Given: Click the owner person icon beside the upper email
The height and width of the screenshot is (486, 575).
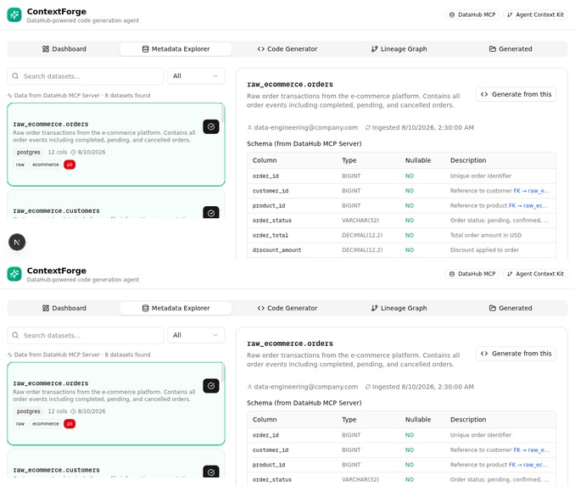Looking at the screenshot, I should (249, 127).
